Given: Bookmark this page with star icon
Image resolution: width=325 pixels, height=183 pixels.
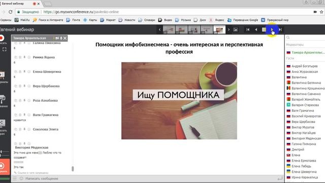Looking at the screenshot, I should pyautogui.click(x=321, y=12).
